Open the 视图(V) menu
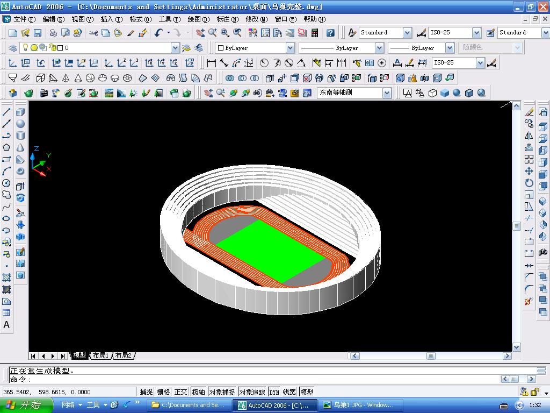The image size is (550, 413). (x=82, y=19)
